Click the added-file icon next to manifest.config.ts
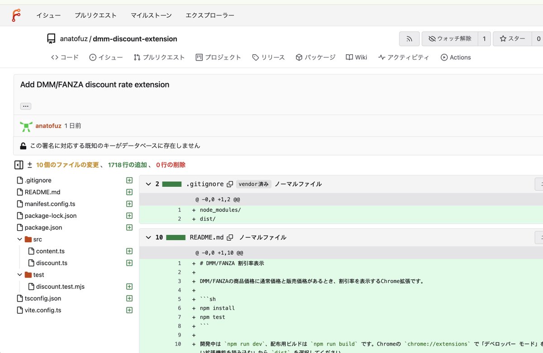Image resolution: width=543 pixels, height=353 pixels. point(129,204)
